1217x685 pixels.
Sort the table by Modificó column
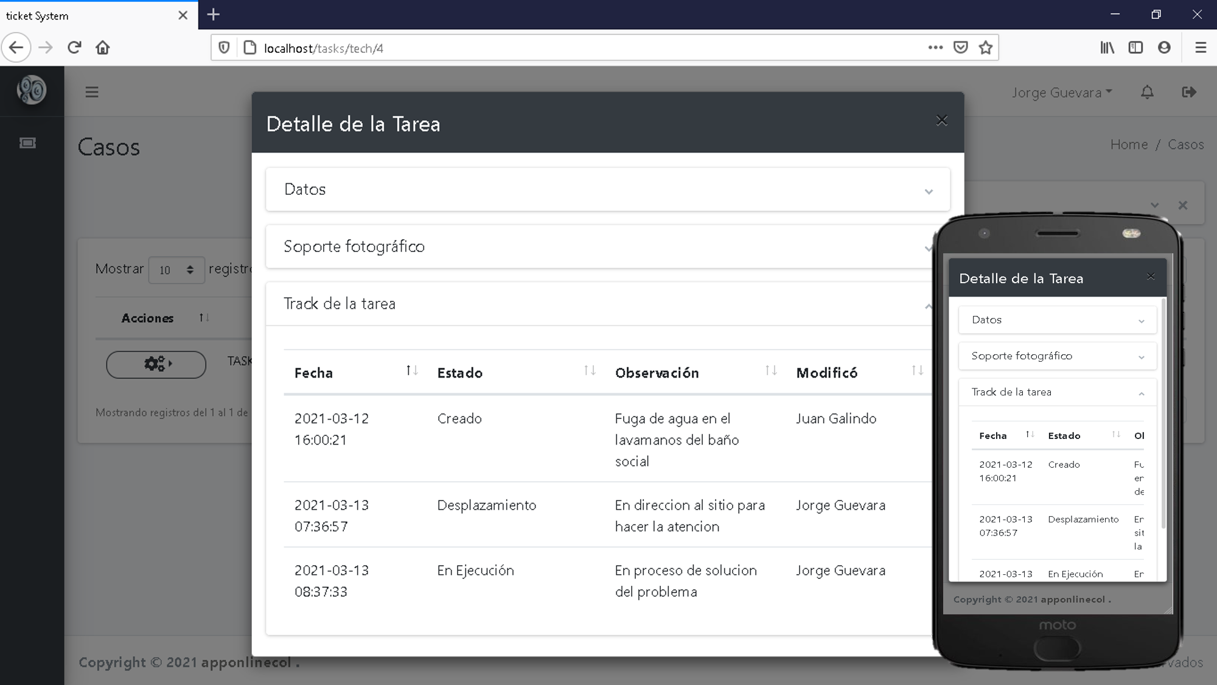(859, 373)
